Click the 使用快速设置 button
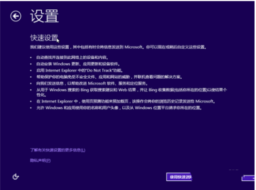 (x=179, y=177)
